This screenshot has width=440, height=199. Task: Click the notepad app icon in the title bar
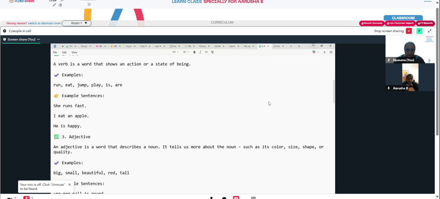pos(55,46)
